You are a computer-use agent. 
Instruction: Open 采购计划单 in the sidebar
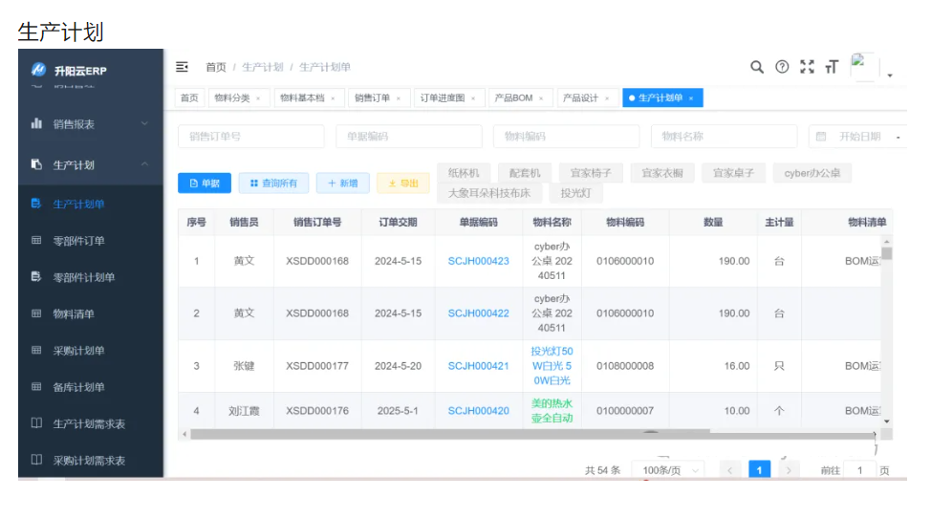coord(78,351)
